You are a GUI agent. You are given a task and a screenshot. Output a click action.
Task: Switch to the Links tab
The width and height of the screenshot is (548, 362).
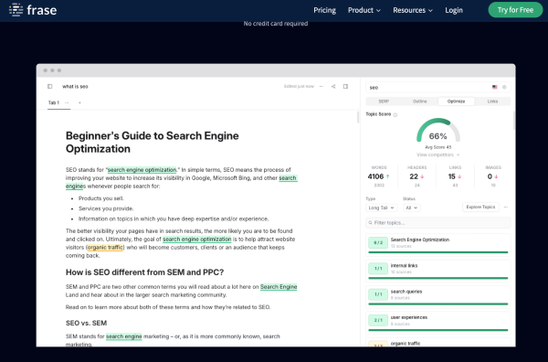tap(492, 101)
